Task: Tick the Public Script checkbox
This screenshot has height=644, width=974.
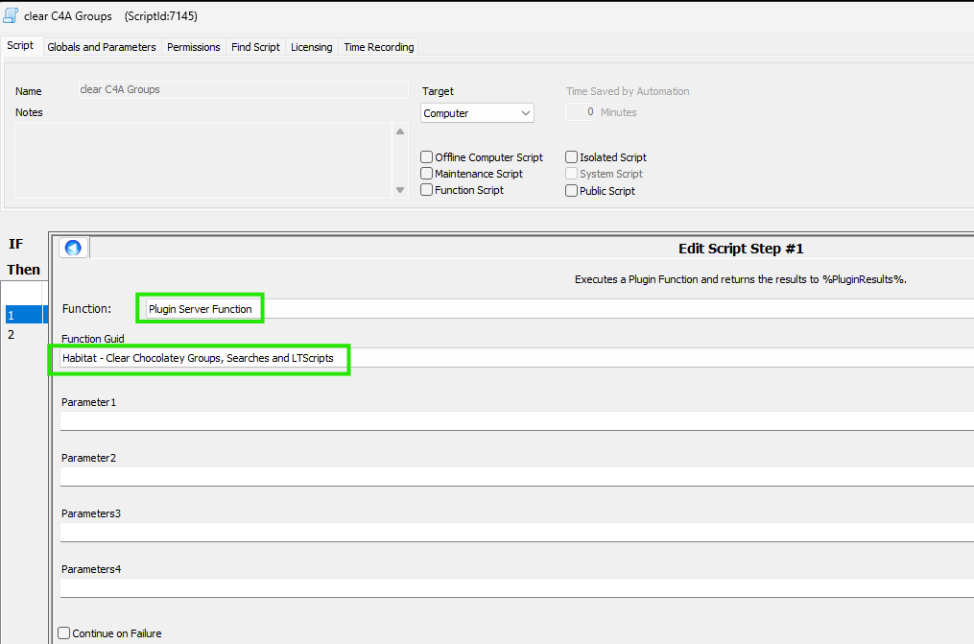Action: [x=572, y=191]
